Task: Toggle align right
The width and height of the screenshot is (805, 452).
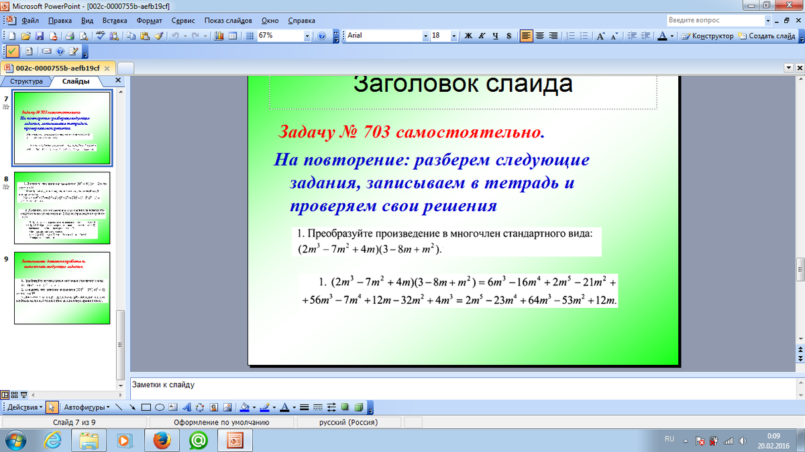Action: click(x=553, y=36)
